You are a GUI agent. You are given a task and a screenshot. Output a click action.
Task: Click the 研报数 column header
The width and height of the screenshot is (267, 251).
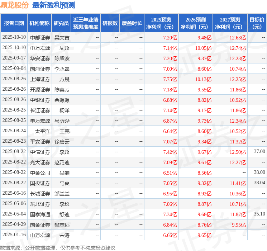pos(110,23)
